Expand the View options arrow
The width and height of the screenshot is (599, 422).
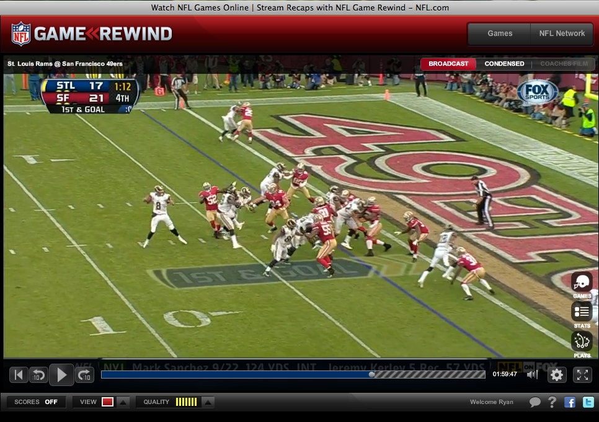tap(123, 402)
